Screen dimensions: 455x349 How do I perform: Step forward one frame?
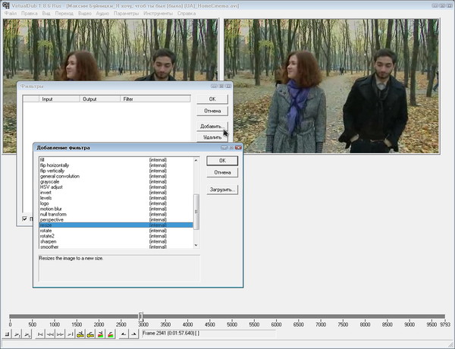(x=60, y=335)
